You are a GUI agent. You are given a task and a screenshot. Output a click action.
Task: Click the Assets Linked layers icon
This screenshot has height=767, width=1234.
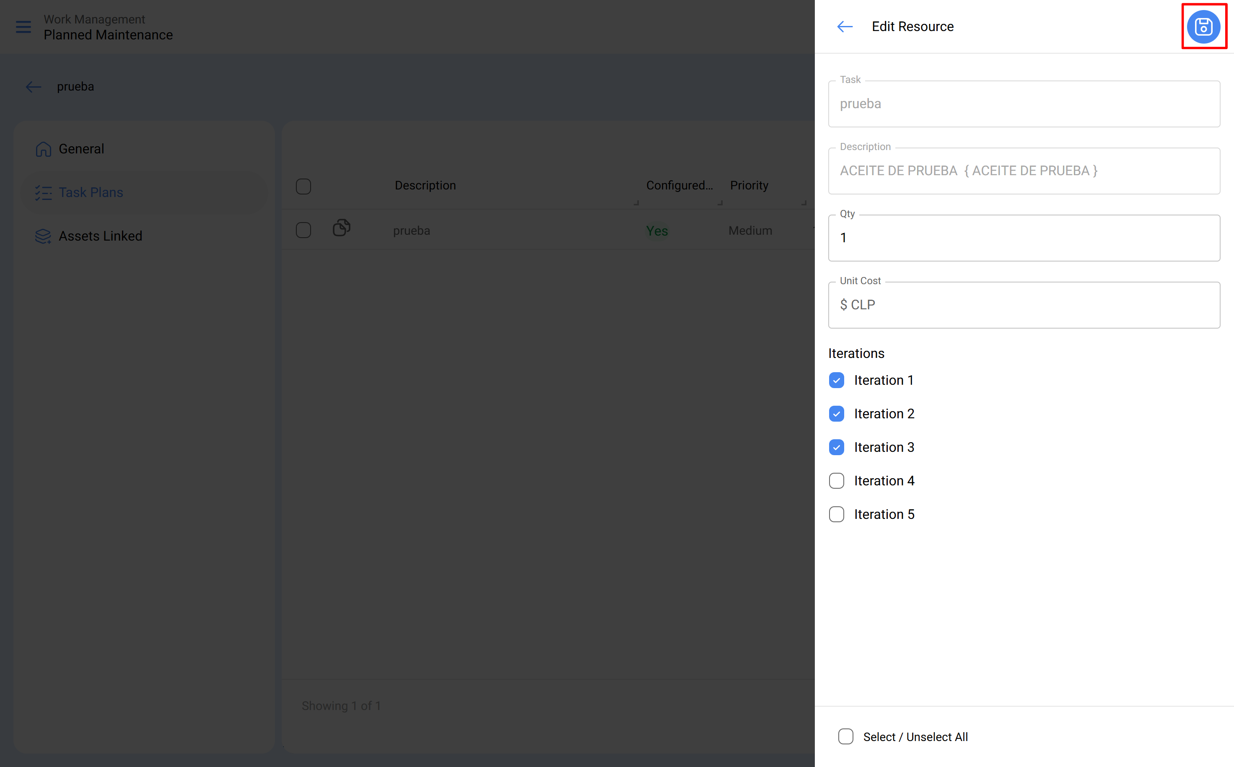click(43, 236)
